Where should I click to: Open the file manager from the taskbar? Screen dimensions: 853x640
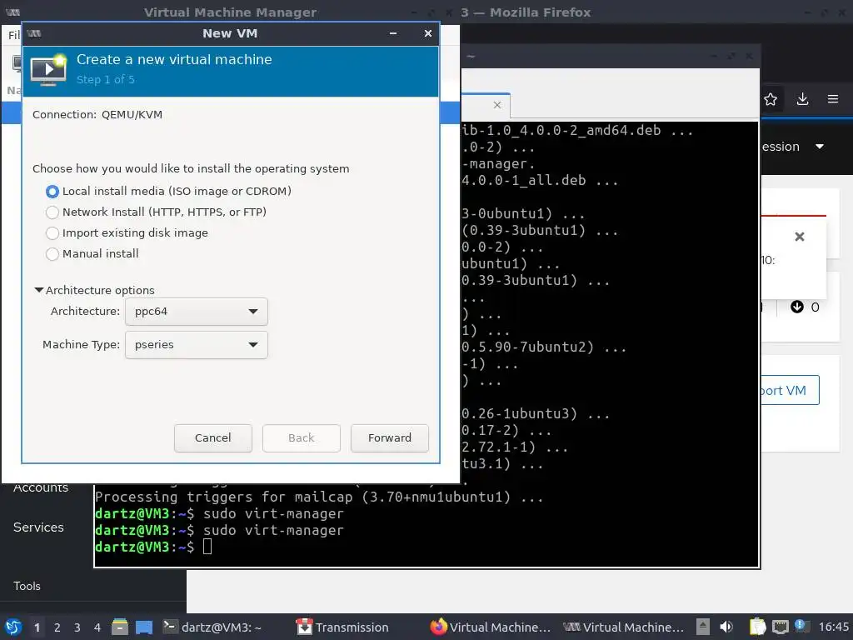click(x=120, y=627)
